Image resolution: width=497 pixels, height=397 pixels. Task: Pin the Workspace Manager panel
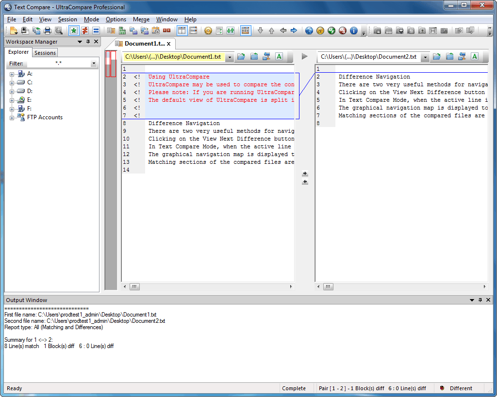(x=88, y=42)
